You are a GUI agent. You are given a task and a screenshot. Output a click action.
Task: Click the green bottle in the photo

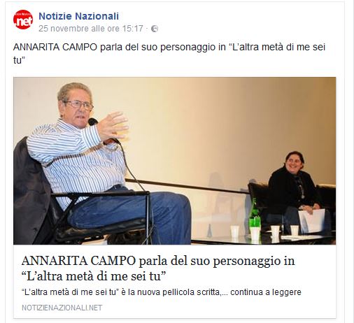(254, 219)
